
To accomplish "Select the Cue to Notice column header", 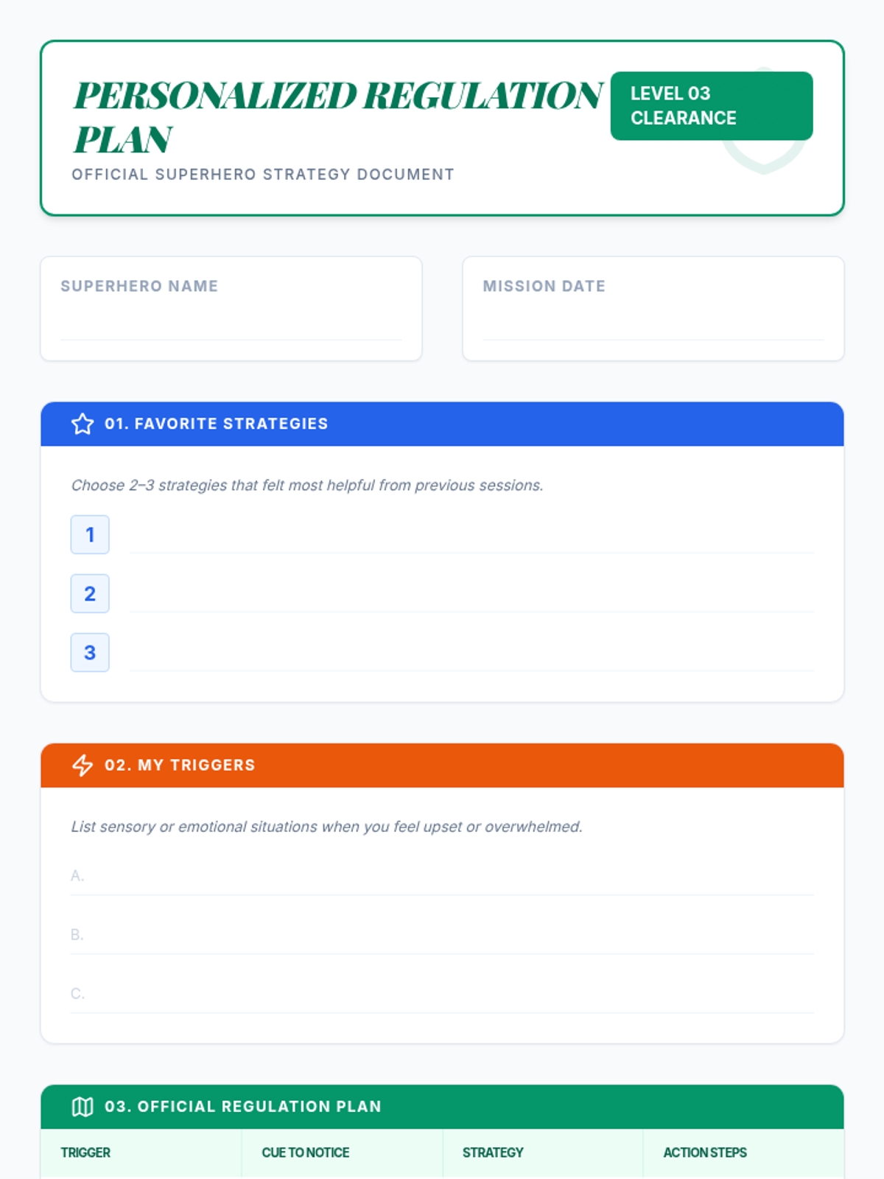I will [x=342, y=1152].
